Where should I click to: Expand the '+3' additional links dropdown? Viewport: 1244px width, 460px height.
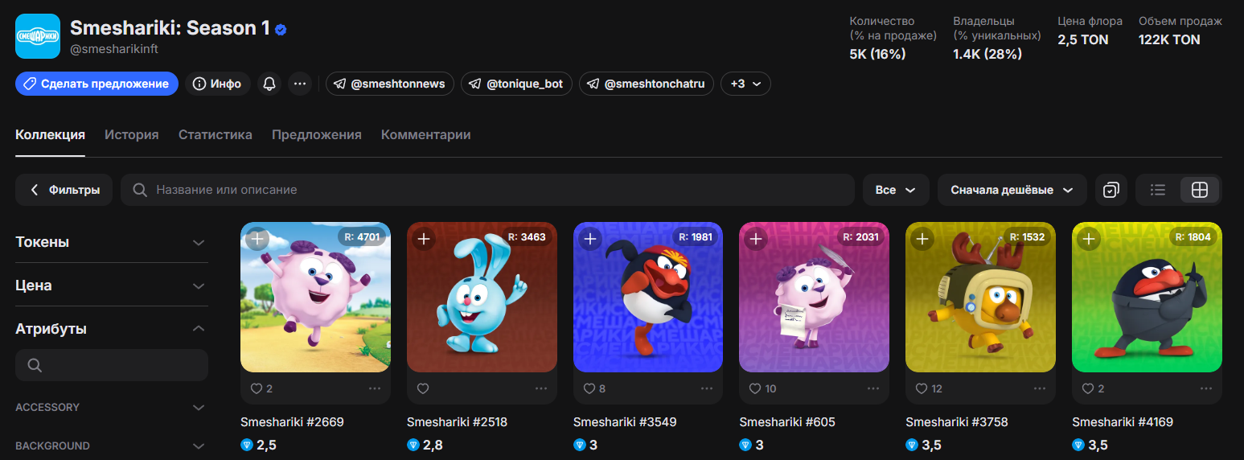coord(745,84)
